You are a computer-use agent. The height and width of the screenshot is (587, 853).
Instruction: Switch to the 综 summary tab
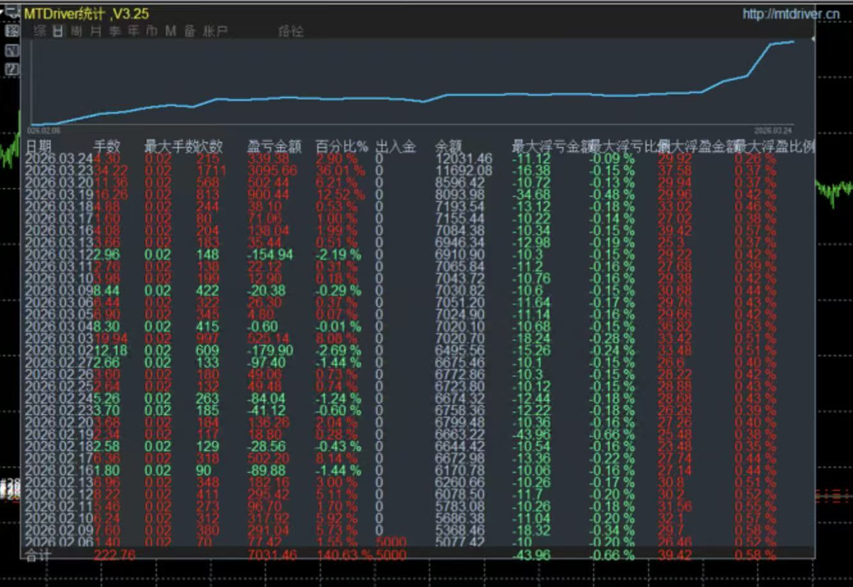pos(40,31)
